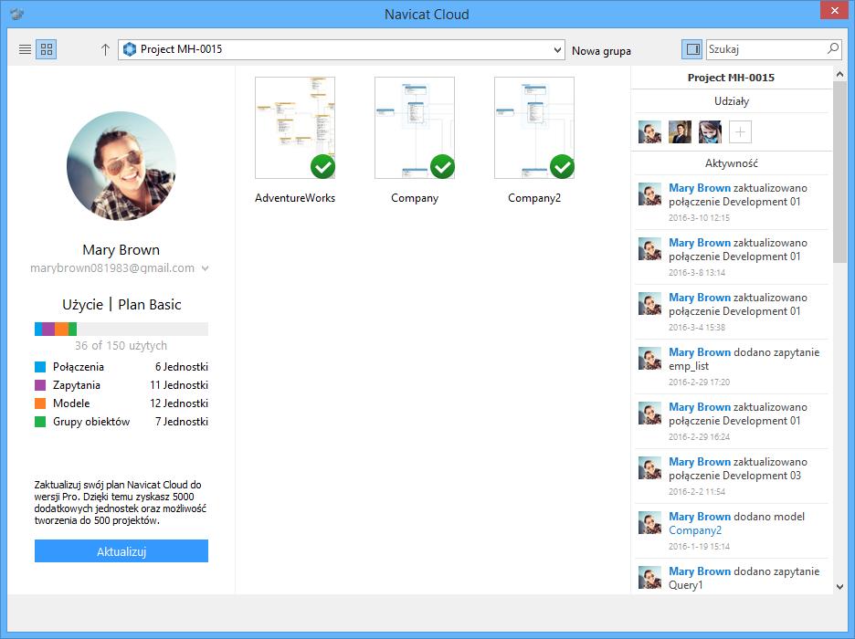Click Mary Brown link for emp_list query

point(700,352)
